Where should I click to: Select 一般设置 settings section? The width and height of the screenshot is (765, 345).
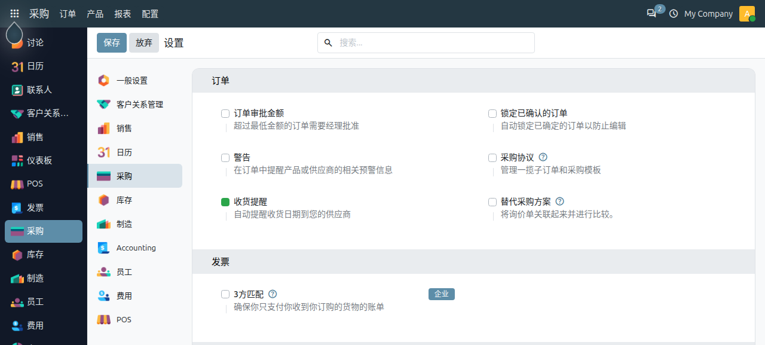pos(135,80)
